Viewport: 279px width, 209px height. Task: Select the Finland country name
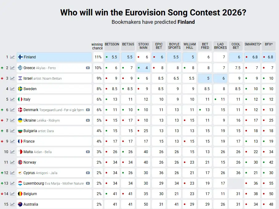(x=30, y=57)
